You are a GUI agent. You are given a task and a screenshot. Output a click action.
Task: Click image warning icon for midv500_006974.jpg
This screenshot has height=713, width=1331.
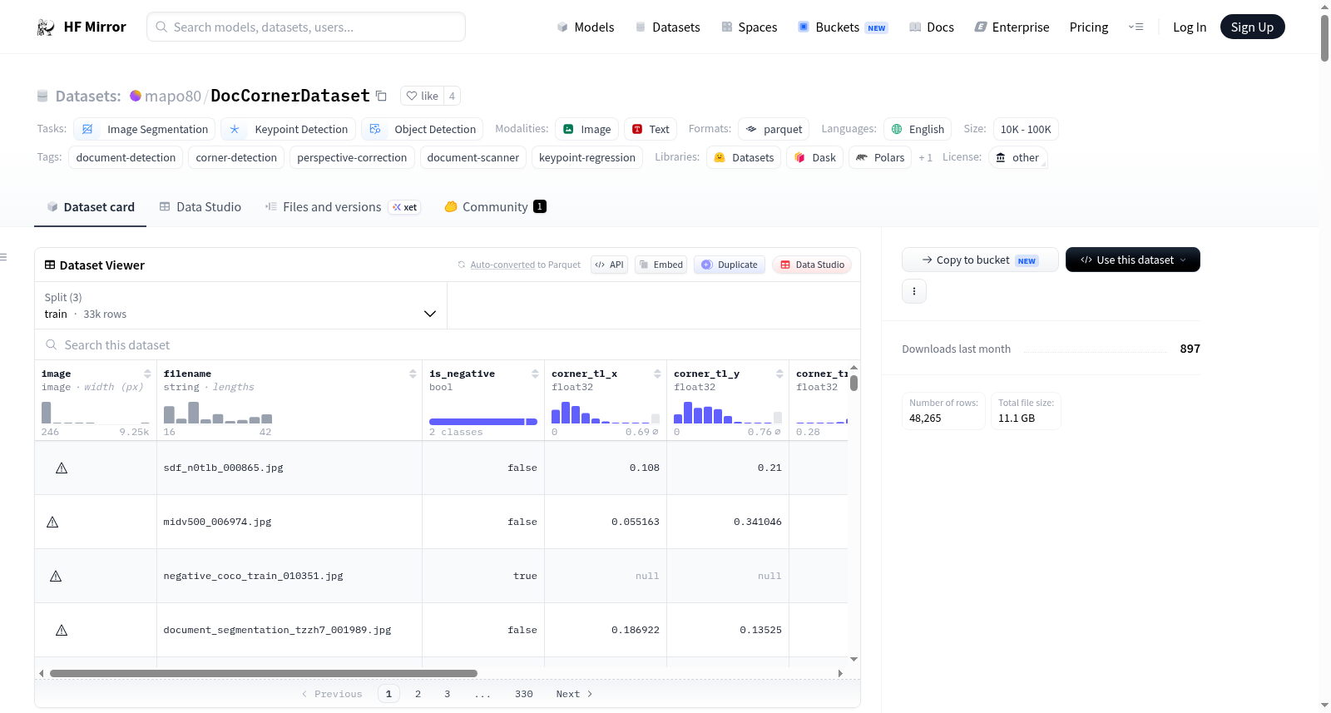[52, 522]
